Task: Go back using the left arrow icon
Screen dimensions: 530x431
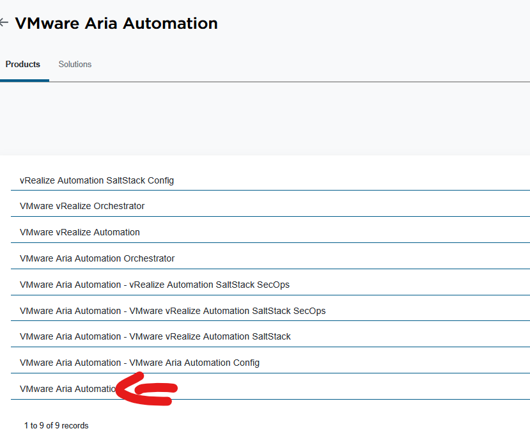Action: coord(4,22)
